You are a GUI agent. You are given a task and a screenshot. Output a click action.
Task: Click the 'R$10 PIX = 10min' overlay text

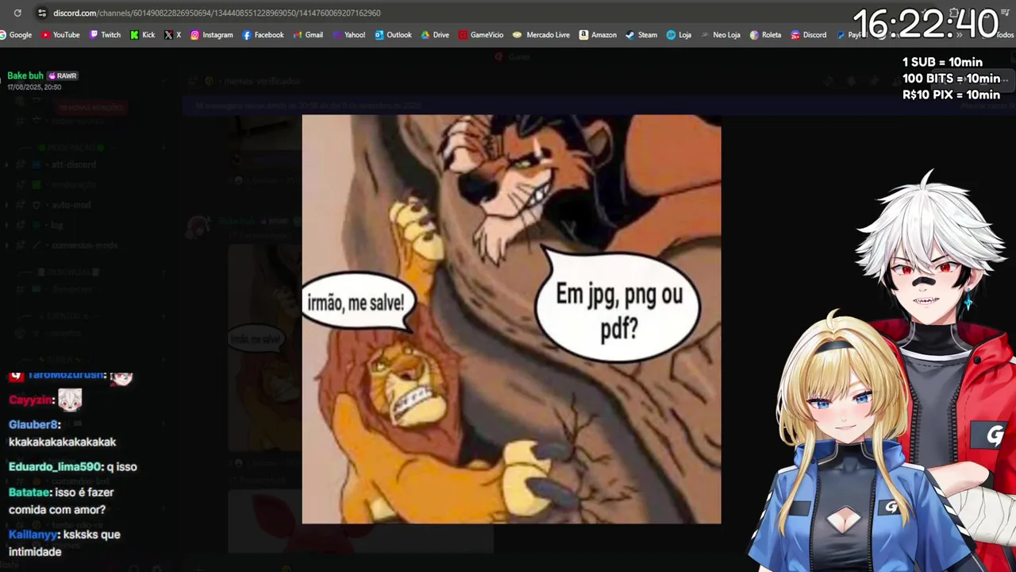coord(951,95)
